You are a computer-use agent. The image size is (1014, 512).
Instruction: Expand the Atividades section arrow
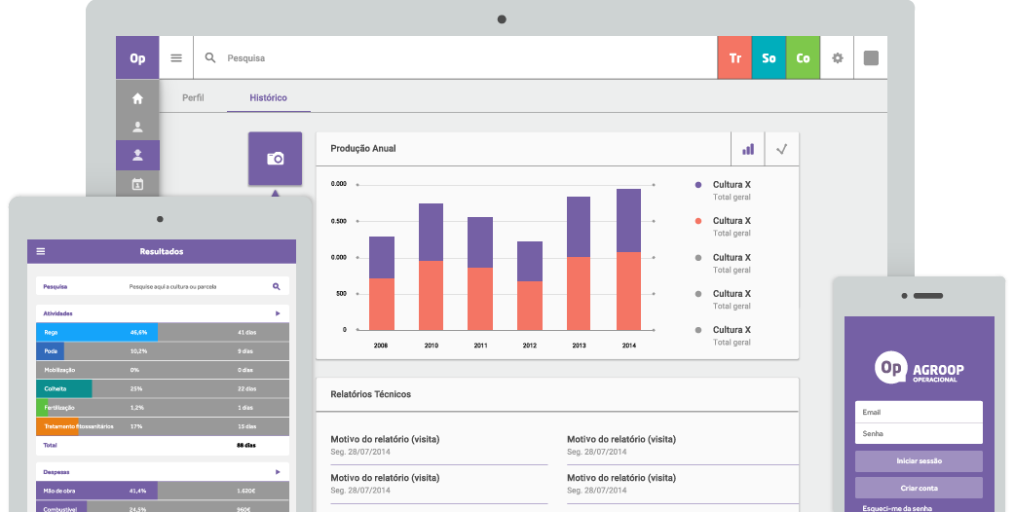[x=278, y=313]
